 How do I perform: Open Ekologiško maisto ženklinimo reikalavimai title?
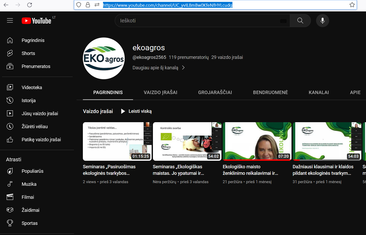(250, 170)
